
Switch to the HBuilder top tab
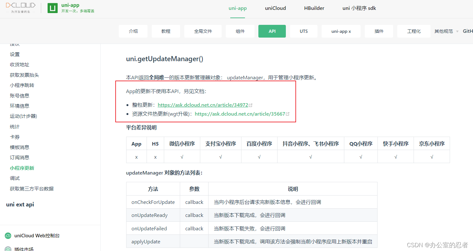(x=314, y=8)
